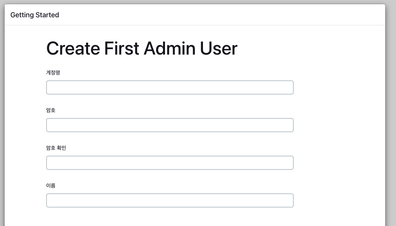Click the 암호 확인 label

56,148
